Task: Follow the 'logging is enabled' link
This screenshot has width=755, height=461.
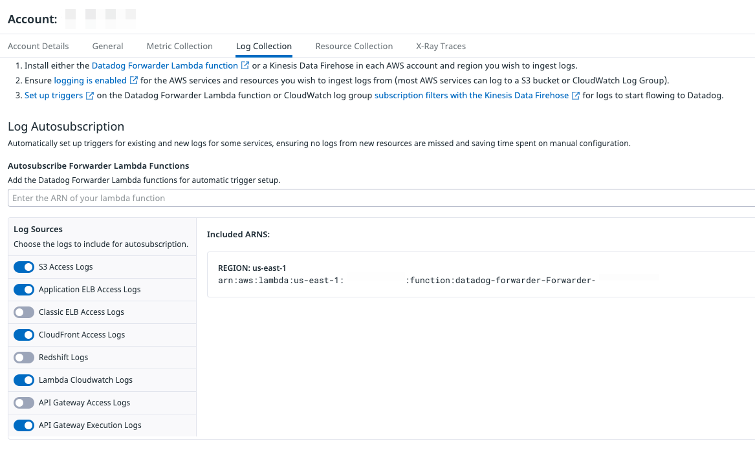Action: click(90, 80)
